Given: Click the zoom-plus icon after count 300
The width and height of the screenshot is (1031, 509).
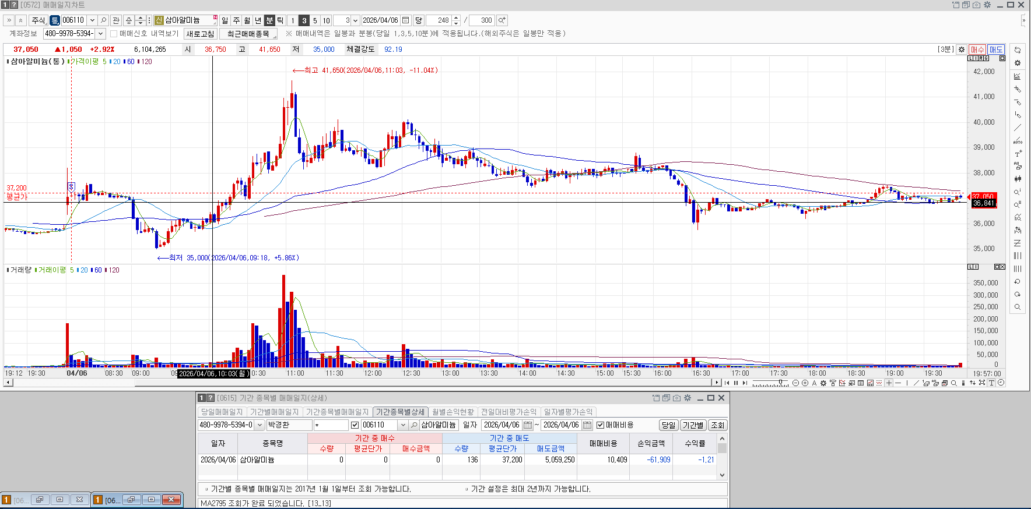Looking at the screenshot, I should [x=502, y=20].
